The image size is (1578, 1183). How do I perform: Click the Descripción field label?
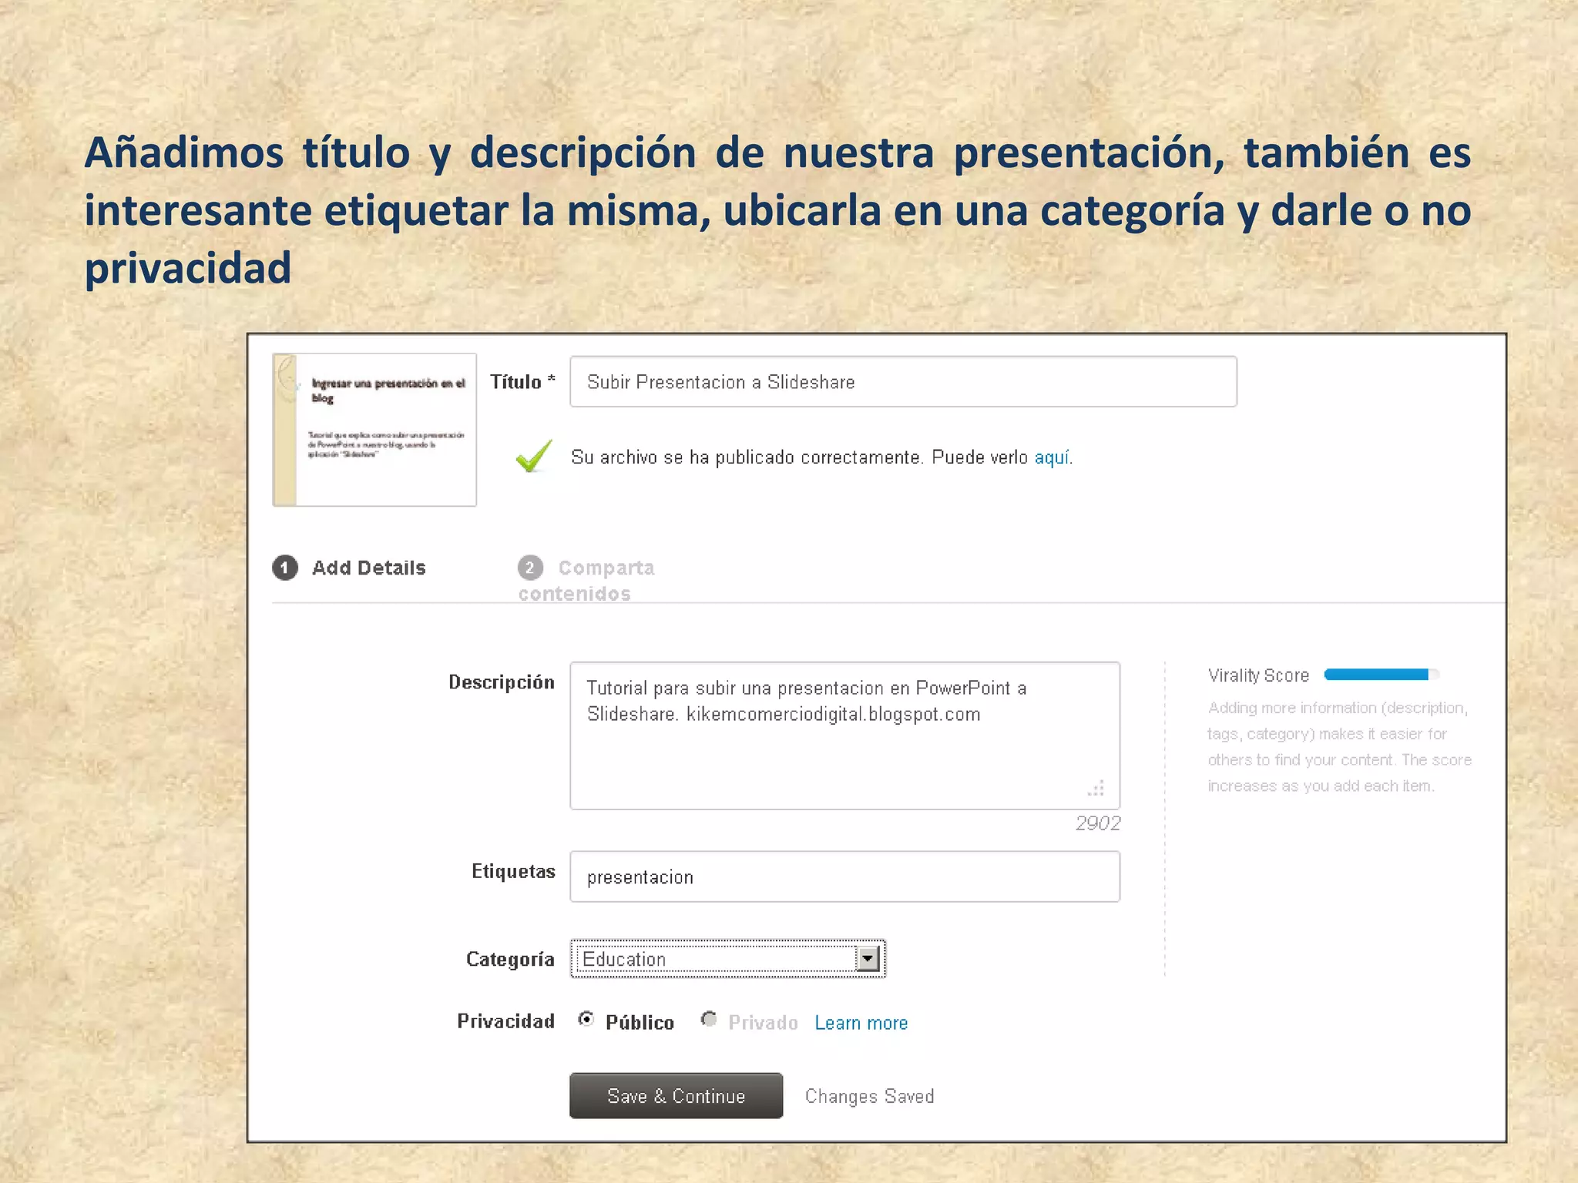tap(502, 682)
